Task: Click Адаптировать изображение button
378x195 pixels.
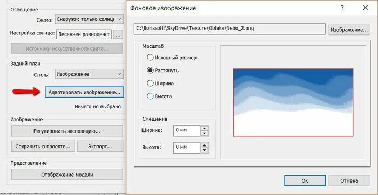Action: (84, 92)
